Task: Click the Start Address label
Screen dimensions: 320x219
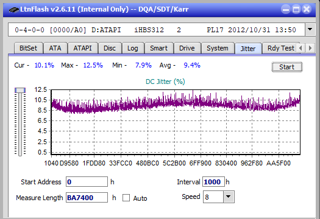Action: click(41, 182)
